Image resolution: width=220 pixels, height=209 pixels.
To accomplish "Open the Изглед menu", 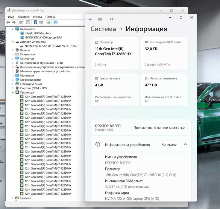I will (x=37, y=17).
